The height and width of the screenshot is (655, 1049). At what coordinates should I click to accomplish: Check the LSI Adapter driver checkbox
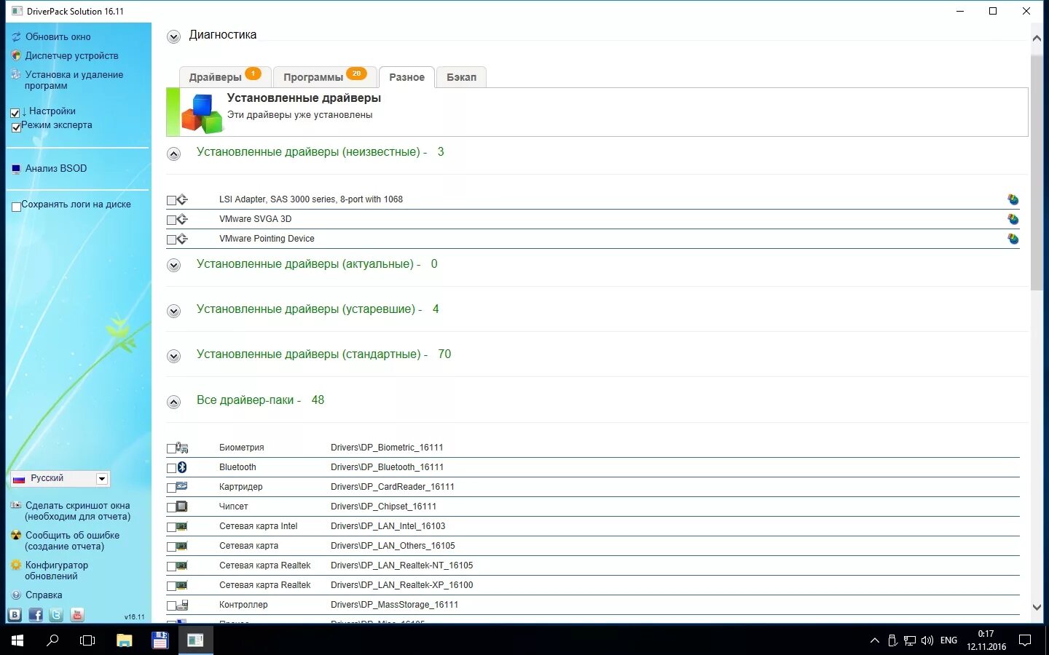pos(171,200)
